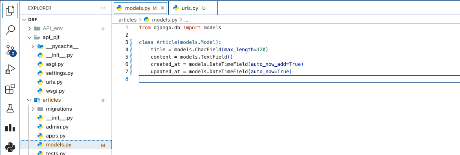Image resolution: width=460 pixels, height=155 pixels.
Task: Collapse the articles folder
Action: point(29,100)
